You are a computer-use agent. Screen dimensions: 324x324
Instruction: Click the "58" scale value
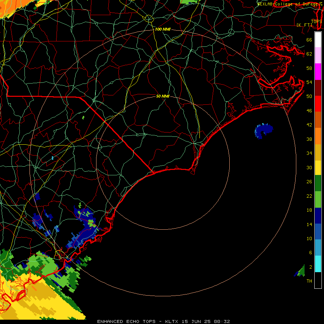[x=309, y=68]
